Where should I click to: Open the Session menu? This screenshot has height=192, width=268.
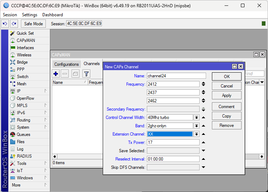point(10,15)
